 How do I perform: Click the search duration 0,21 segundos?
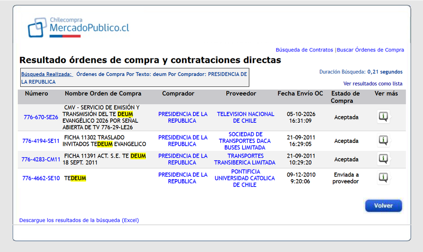385,72
